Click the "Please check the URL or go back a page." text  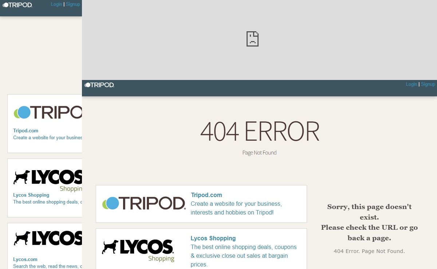pos(369,233)
